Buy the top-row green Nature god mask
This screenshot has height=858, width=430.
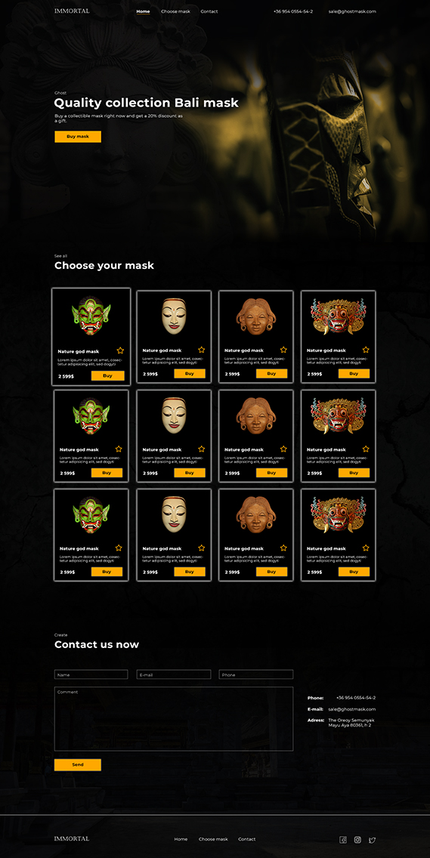click(108, 376)
